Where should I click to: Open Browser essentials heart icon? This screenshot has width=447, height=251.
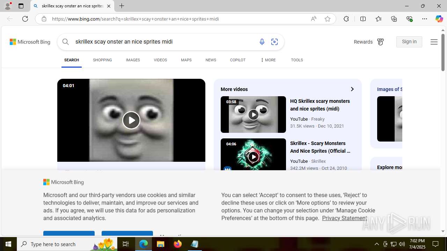409,19
